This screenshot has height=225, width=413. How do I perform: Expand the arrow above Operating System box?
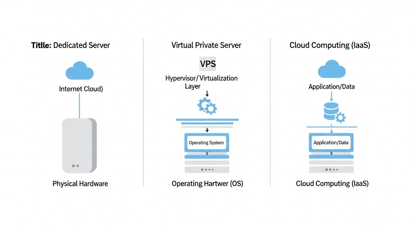coord(207,129)
